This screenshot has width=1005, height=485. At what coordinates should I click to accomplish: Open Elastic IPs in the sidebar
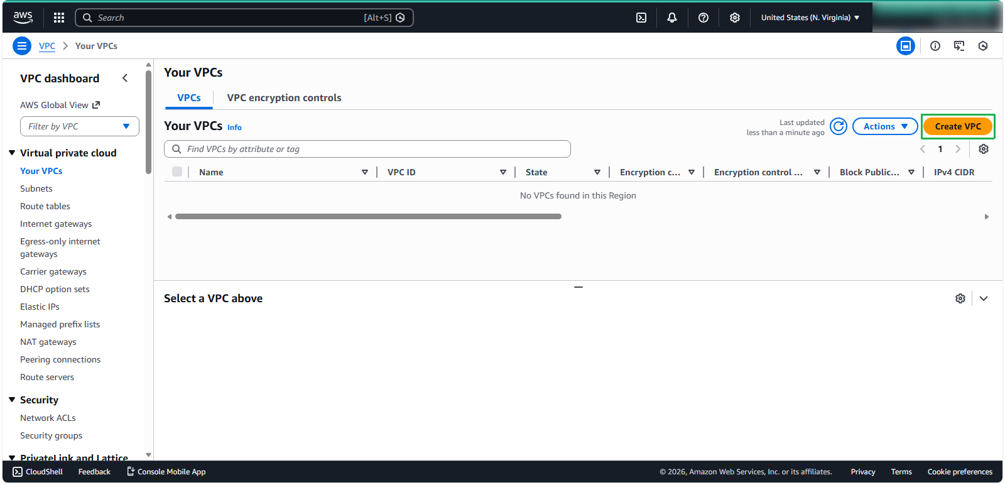pyautogui.click(x=40, y=307)
